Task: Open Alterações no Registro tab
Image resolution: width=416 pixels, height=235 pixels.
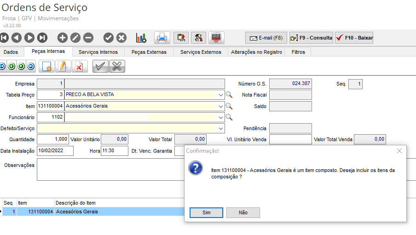Action: pos(257,52)
